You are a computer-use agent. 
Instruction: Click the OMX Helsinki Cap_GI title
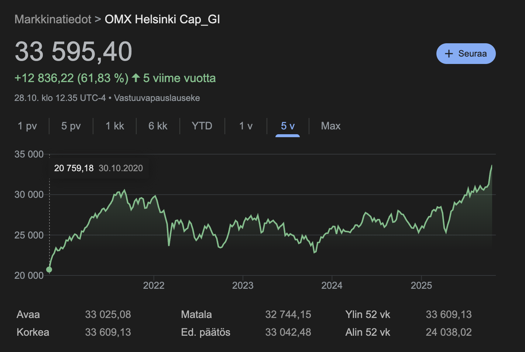pyautogui.click(x=162, y=19)
